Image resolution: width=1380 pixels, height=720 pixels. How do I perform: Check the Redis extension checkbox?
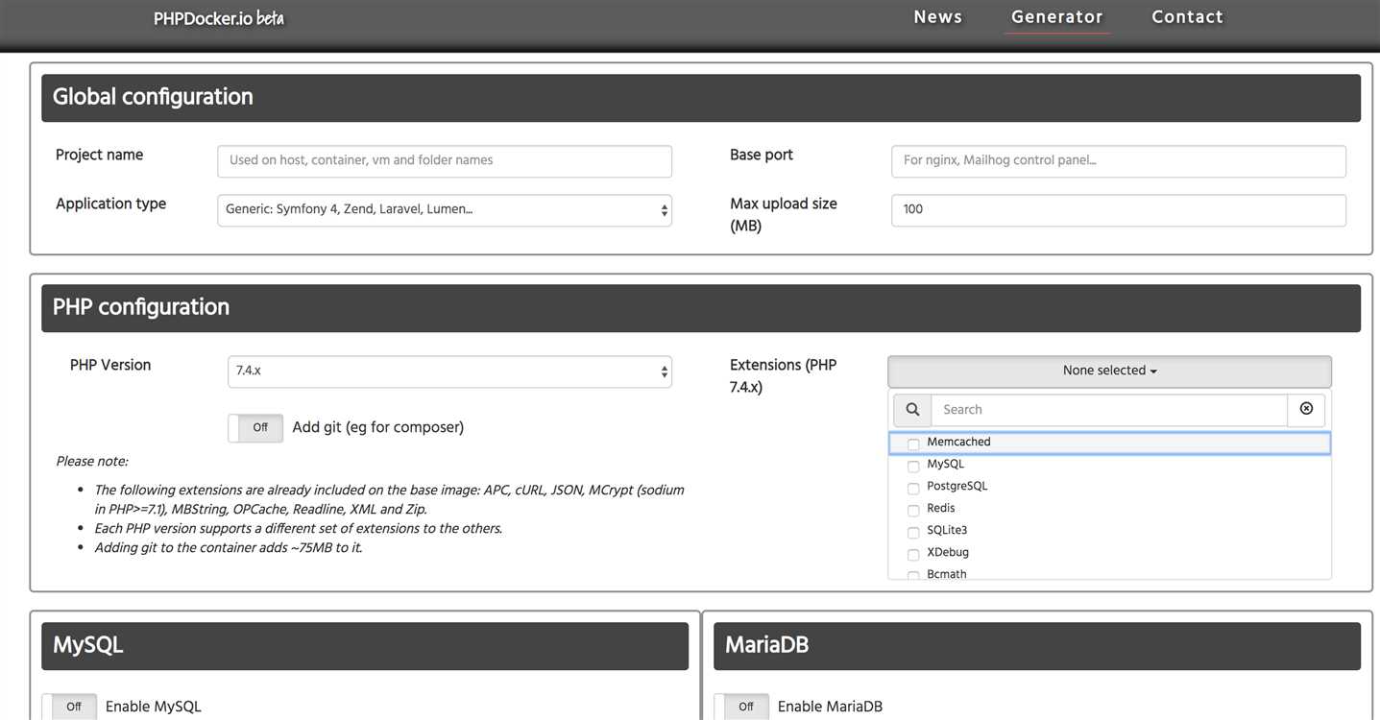(913, 510)
